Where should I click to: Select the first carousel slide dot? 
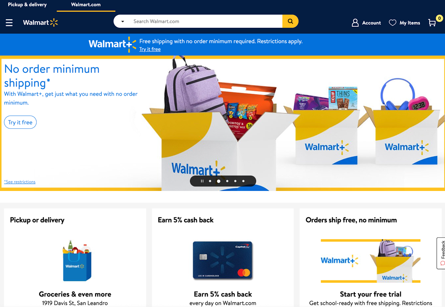pyautogui.click(x=210, y=181)
